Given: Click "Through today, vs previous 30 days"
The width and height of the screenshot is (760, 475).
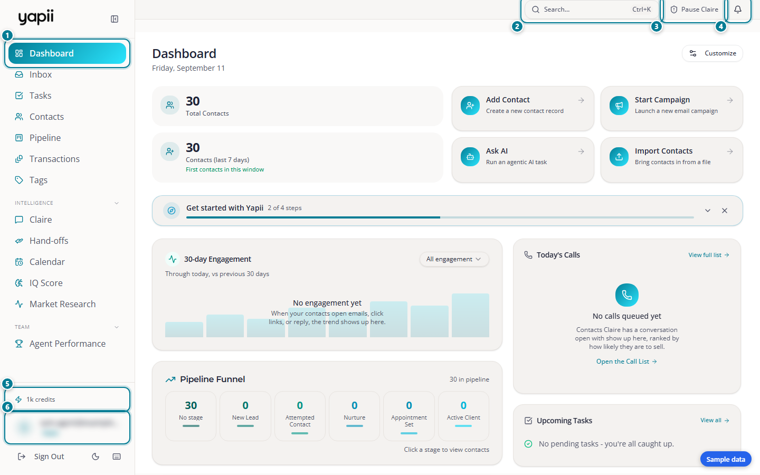Looking at the screenshot, I should (217, 274).
